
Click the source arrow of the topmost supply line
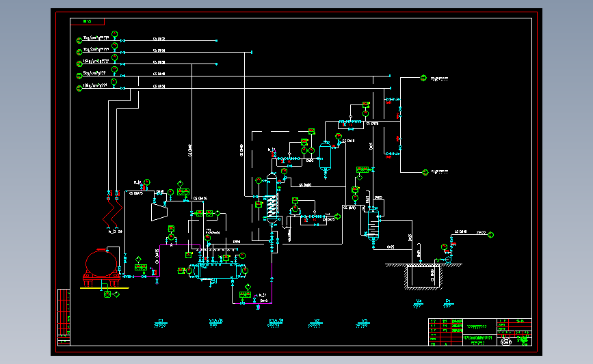pyautogui.click(x=79, y=40)
